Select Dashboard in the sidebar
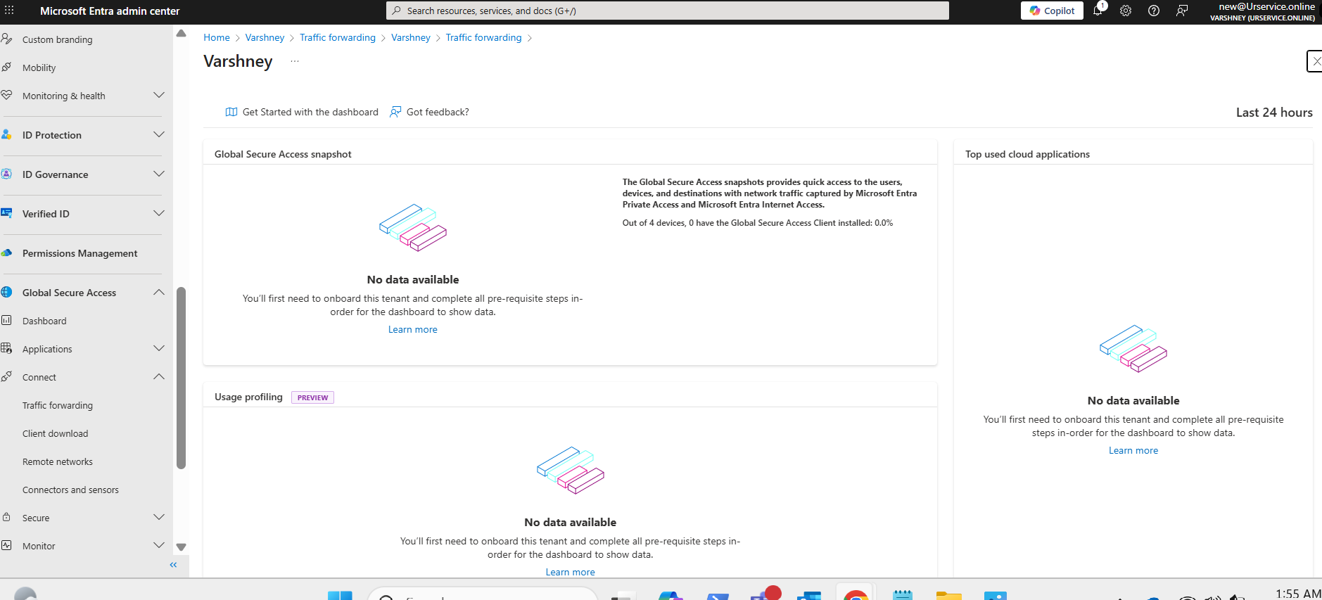Image resolution: width=1322 pixels, height=600 pixels. 44,321
